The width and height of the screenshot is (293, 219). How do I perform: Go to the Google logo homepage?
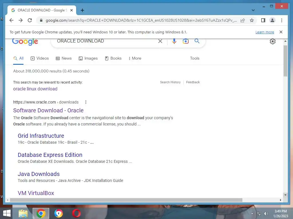coord(25,41)
